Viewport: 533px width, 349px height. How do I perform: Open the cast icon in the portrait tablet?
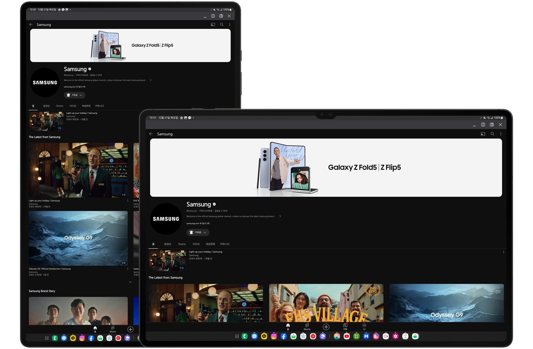click(213, 25)
